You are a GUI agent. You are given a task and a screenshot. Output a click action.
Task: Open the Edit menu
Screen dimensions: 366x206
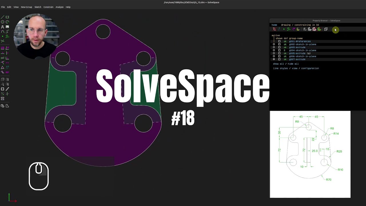(9, 7)
